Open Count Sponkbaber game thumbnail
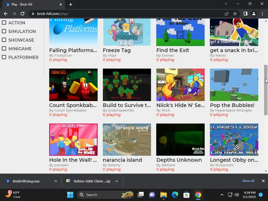The width and height of the screenshot is (268, 201). click(x=73, y=85)
